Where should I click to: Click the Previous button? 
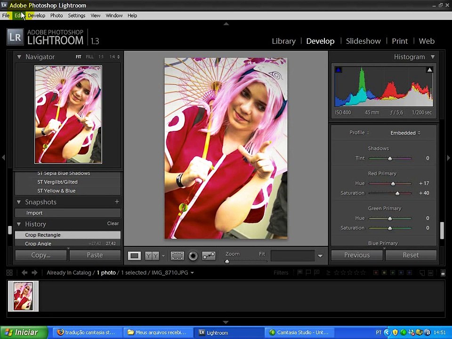pos(357,255)
